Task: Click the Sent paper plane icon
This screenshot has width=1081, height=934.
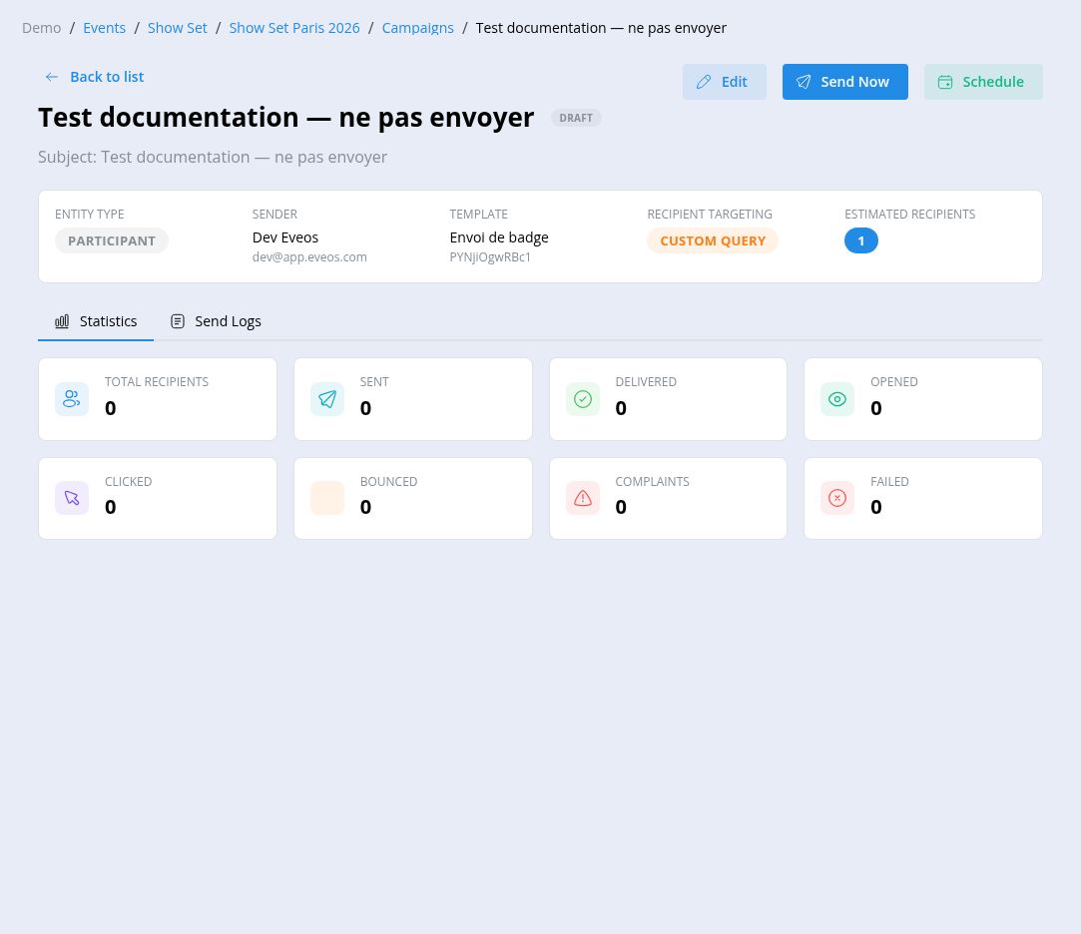Action: click(327, 399)
